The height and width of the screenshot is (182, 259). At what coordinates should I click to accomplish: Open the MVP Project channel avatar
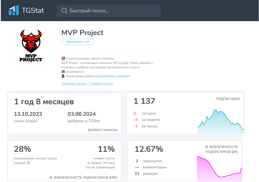31,47
